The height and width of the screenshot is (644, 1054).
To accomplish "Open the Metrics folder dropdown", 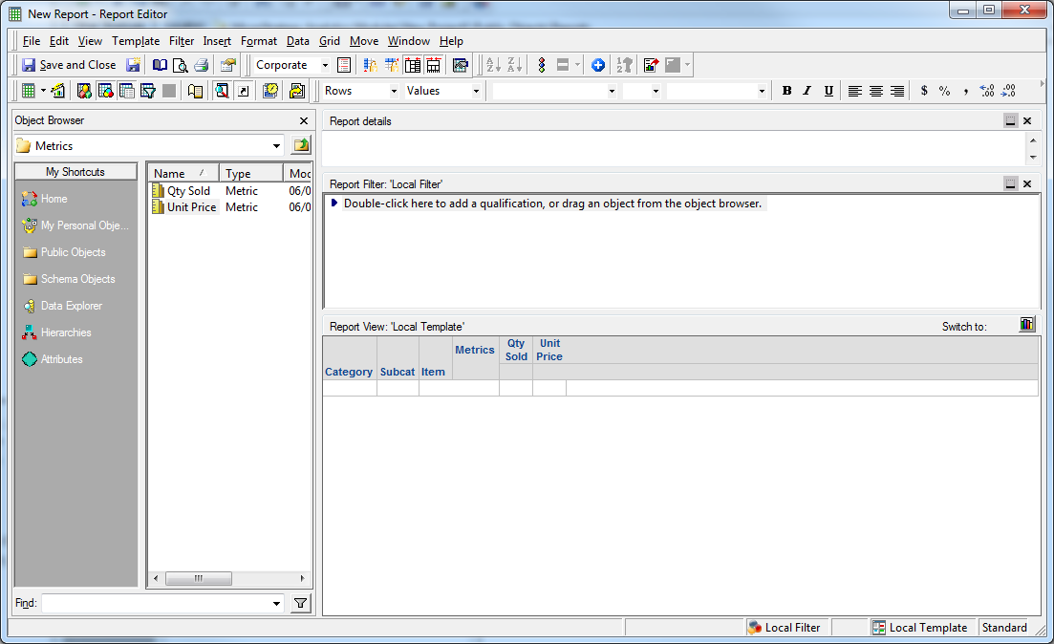I will click(277, 146).
